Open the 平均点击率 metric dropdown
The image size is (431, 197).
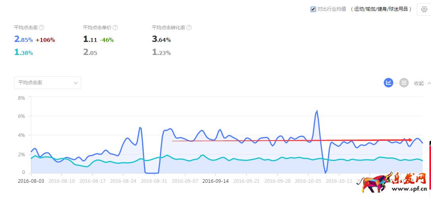pyautogui.click(x=48, y=83)
